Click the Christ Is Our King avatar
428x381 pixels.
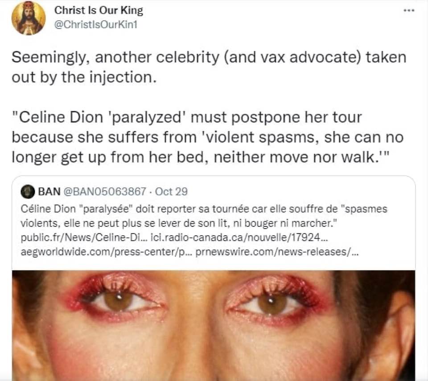29,18
